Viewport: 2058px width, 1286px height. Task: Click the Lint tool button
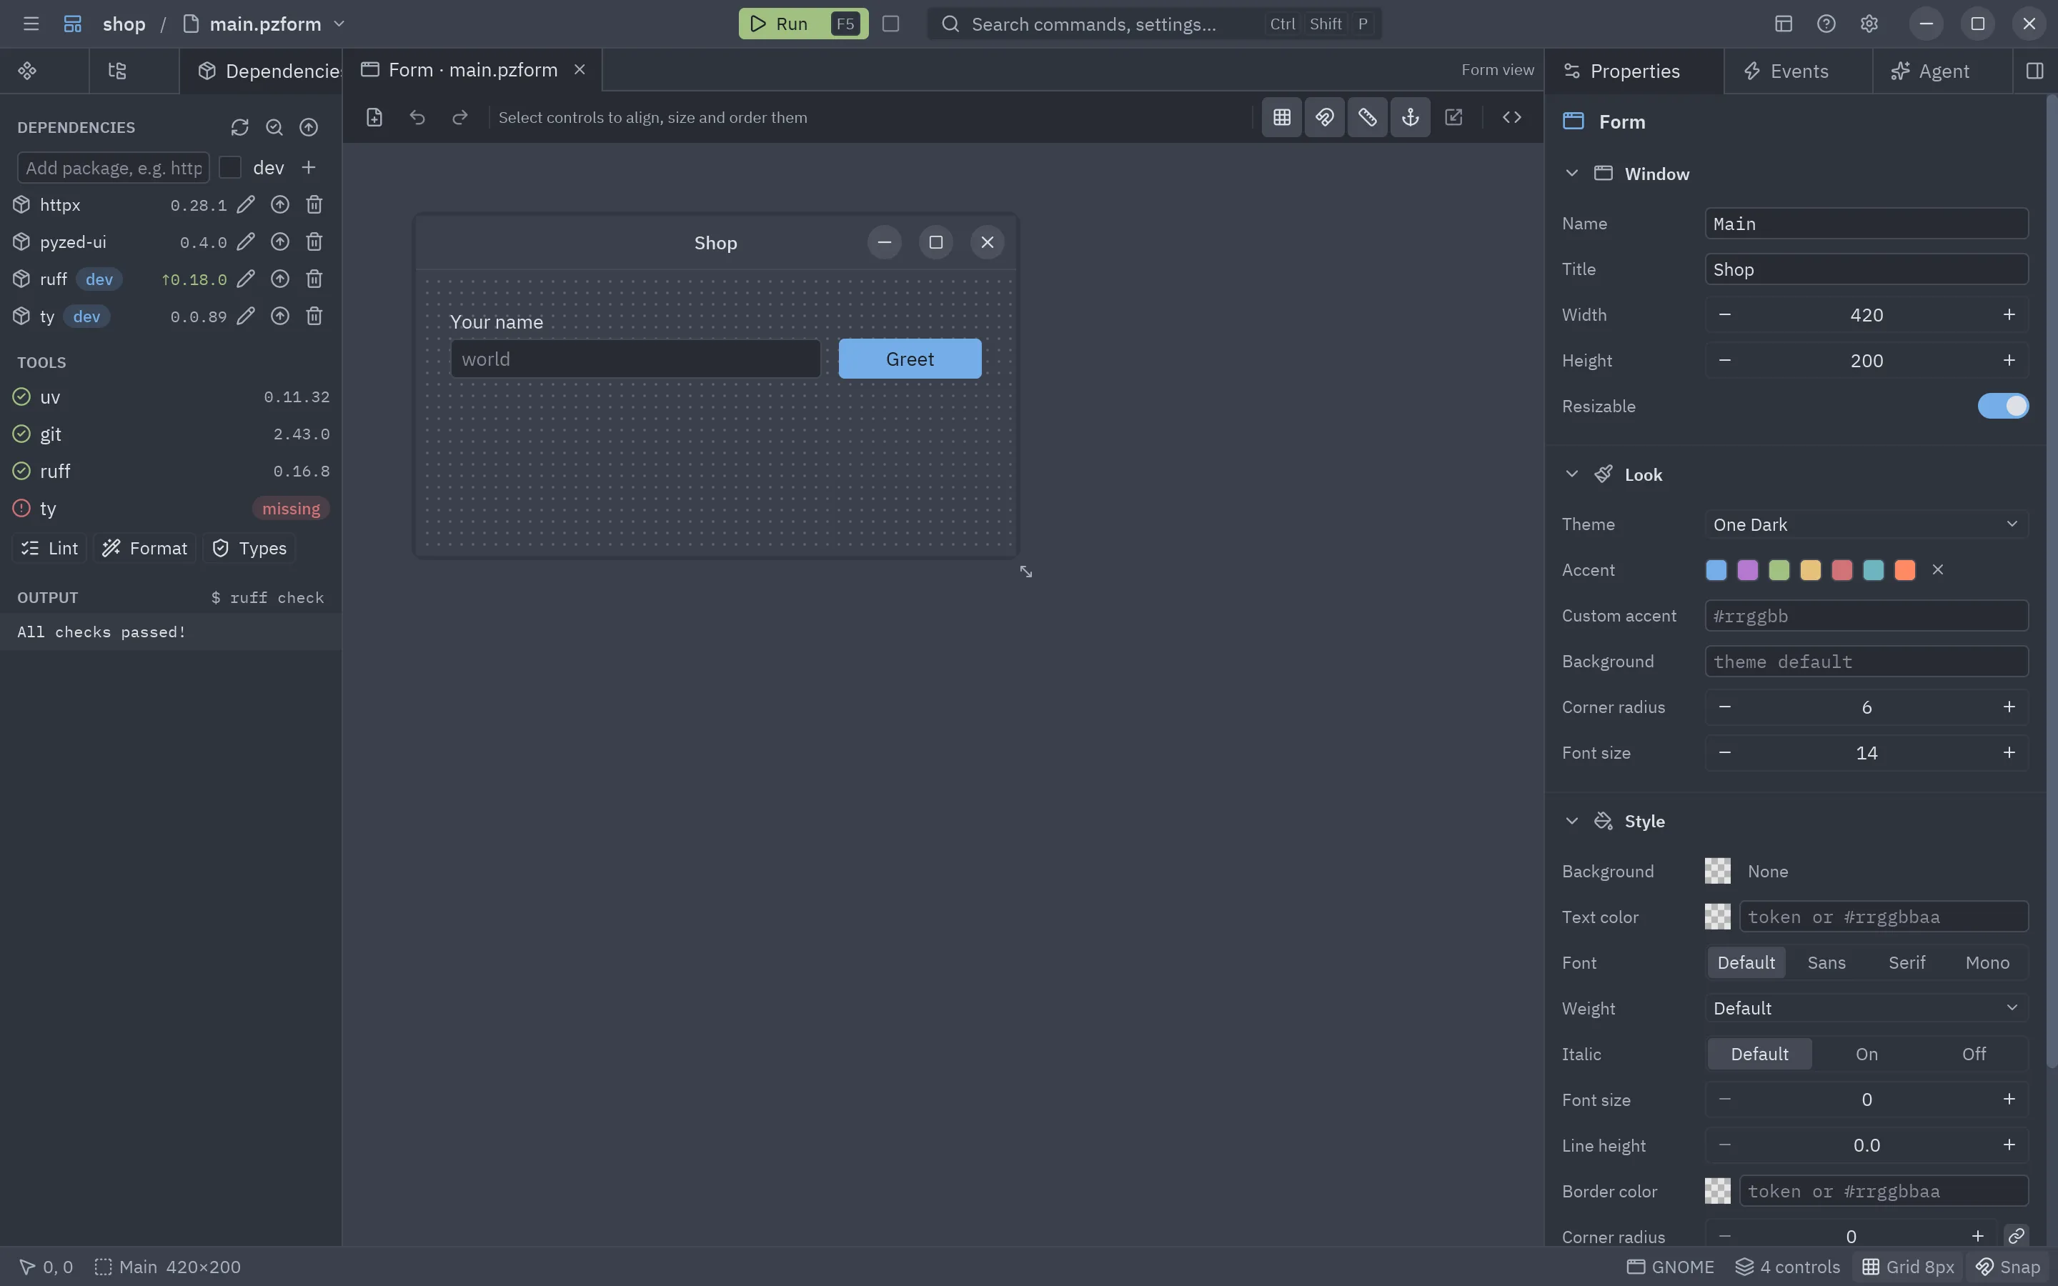click(x=49, y=549)
